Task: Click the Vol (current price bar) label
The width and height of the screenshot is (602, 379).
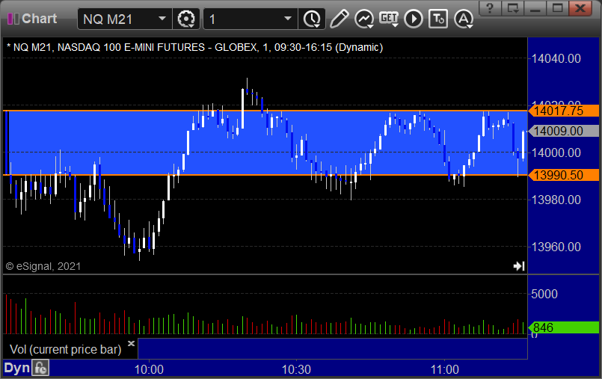Action: coord(65,349)
